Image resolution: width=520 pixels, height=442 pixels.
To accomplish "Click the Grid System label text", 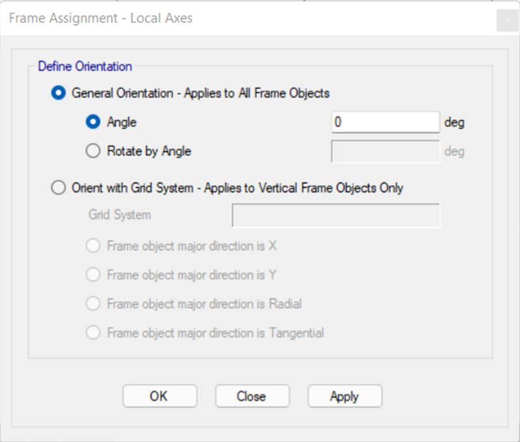I will (120, 215).
